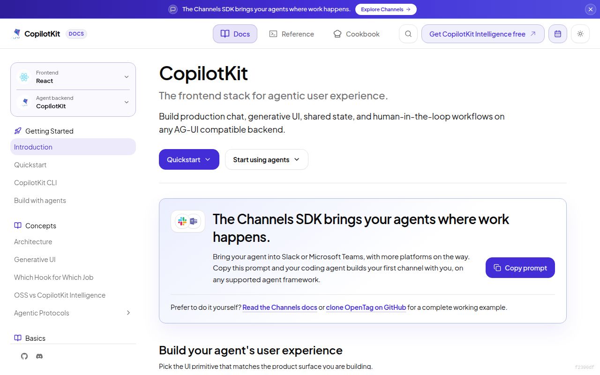Open OSS vs CopilotKit Intelligence page
600x375 pixels.
(x=73, y=295)
